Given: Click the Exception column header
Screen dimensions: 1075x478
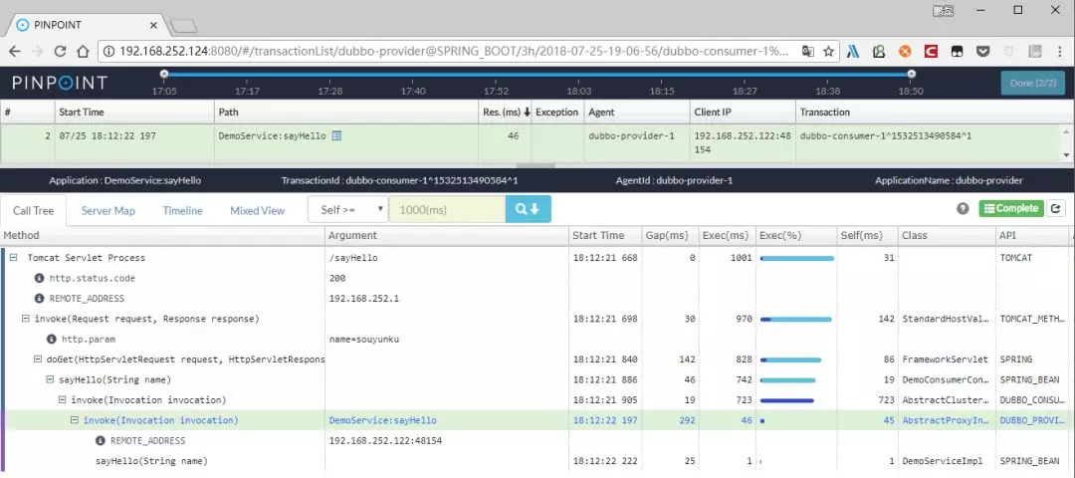Looking at the screenshot, I should coord(556,112).
